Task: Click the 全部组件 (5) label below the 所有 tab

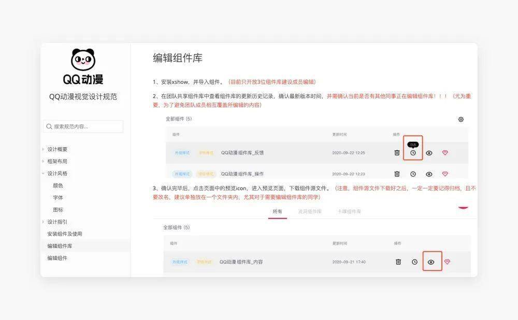Action: click(177, 227)
